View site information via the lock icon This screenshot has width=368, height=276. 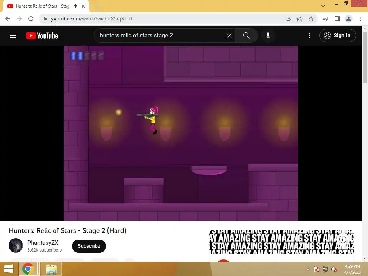coord(45,19)
